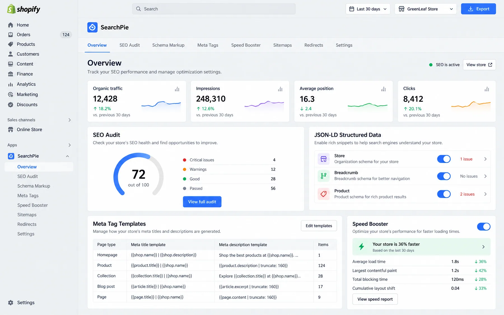
Task: Open chart icon on Organic traffic card
Action: (177, 89)
